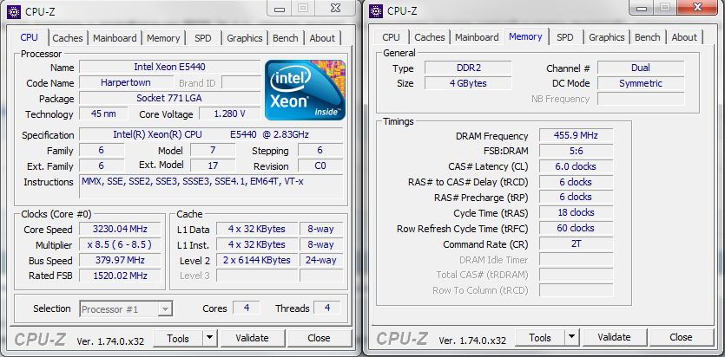Image resolution: width=725 pixels, height=357 pixels.
Task: Select the SPD tab in left window
Action: tap(203, 38)
